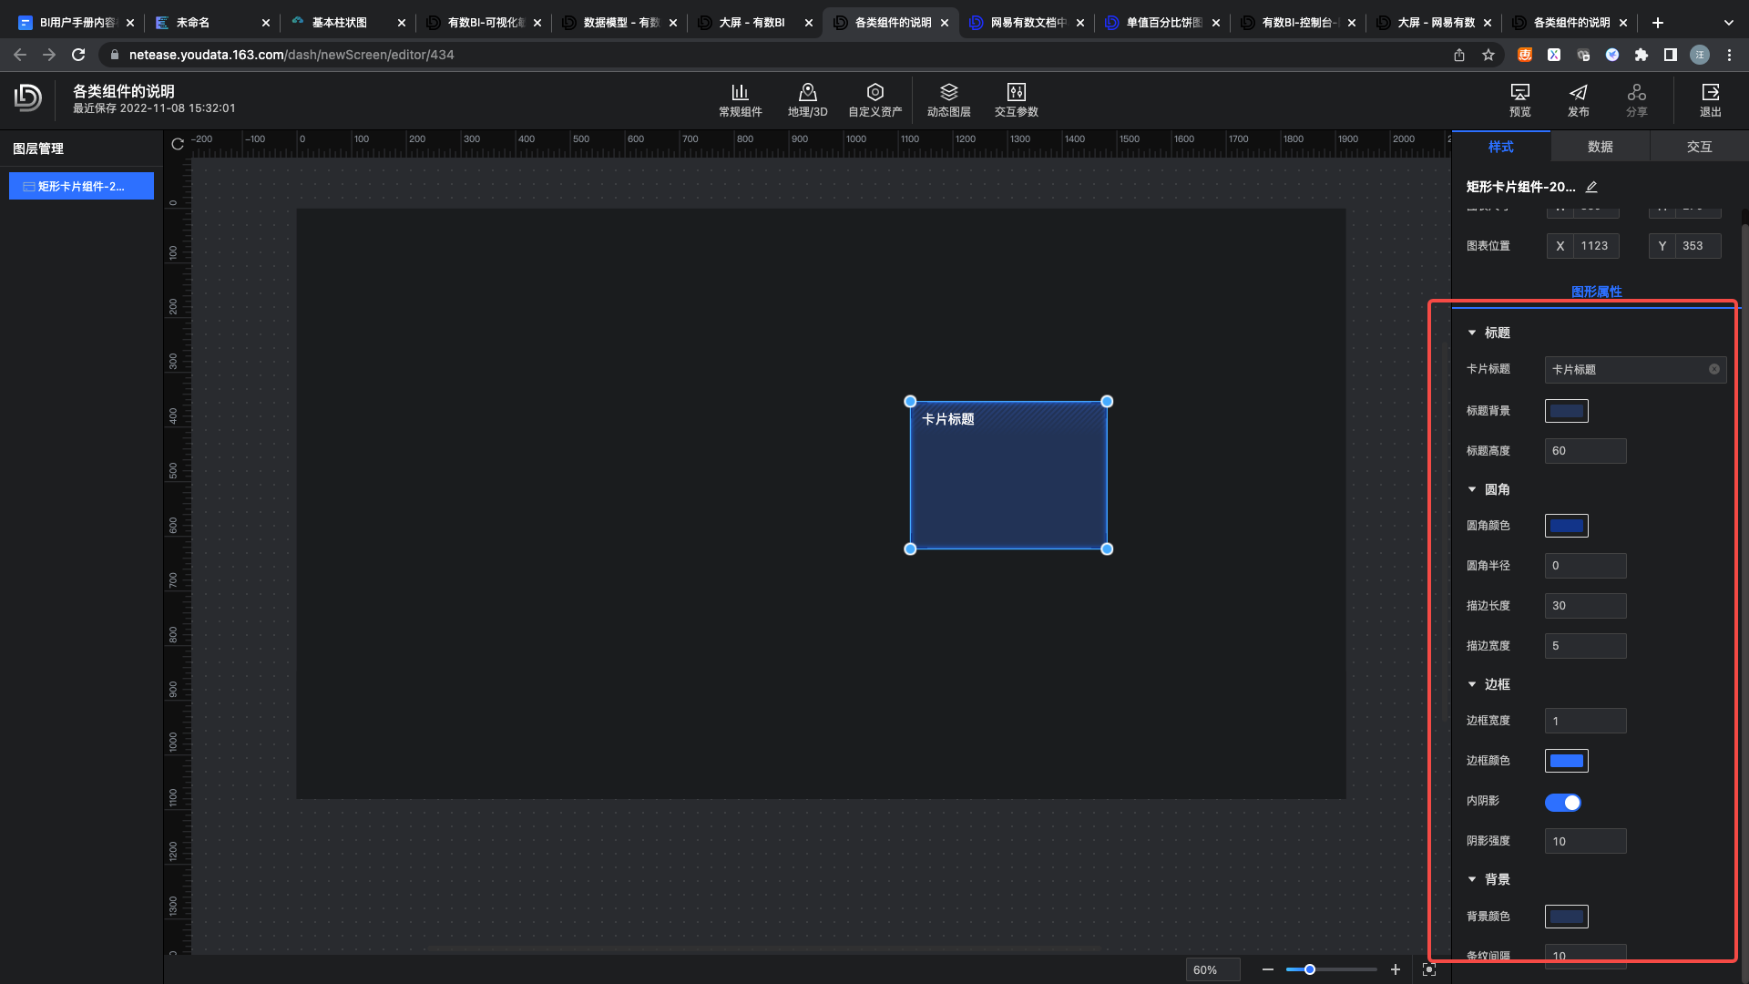1749x984 pixels.
Task: Collapse the 标题 section
Action: pos(1472,333)
